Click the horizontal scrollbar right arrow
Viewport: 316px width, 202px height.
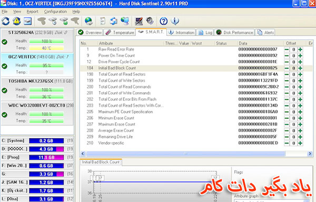tap(310, 154)
